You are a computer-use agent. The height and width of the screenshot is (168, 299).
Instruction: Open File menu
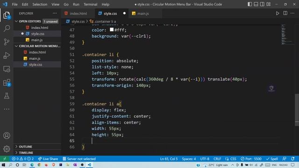pyautogui.click(x=14, y=4)
